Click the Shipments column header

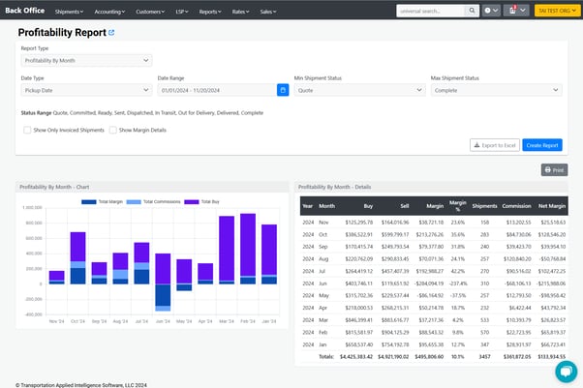484,206
